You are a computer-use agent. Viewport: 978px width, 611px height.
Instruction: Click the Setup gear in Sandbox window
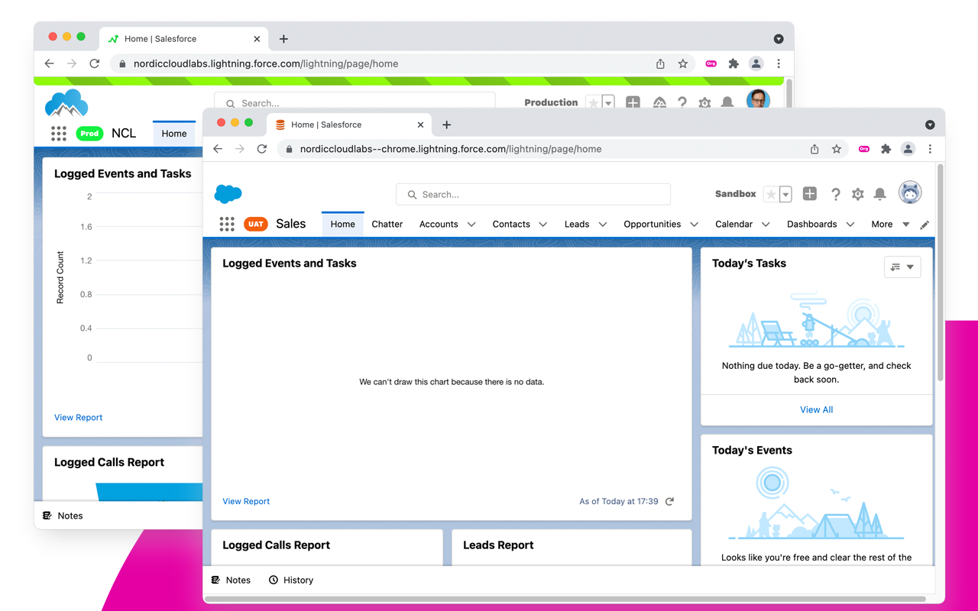click(858, 194)
